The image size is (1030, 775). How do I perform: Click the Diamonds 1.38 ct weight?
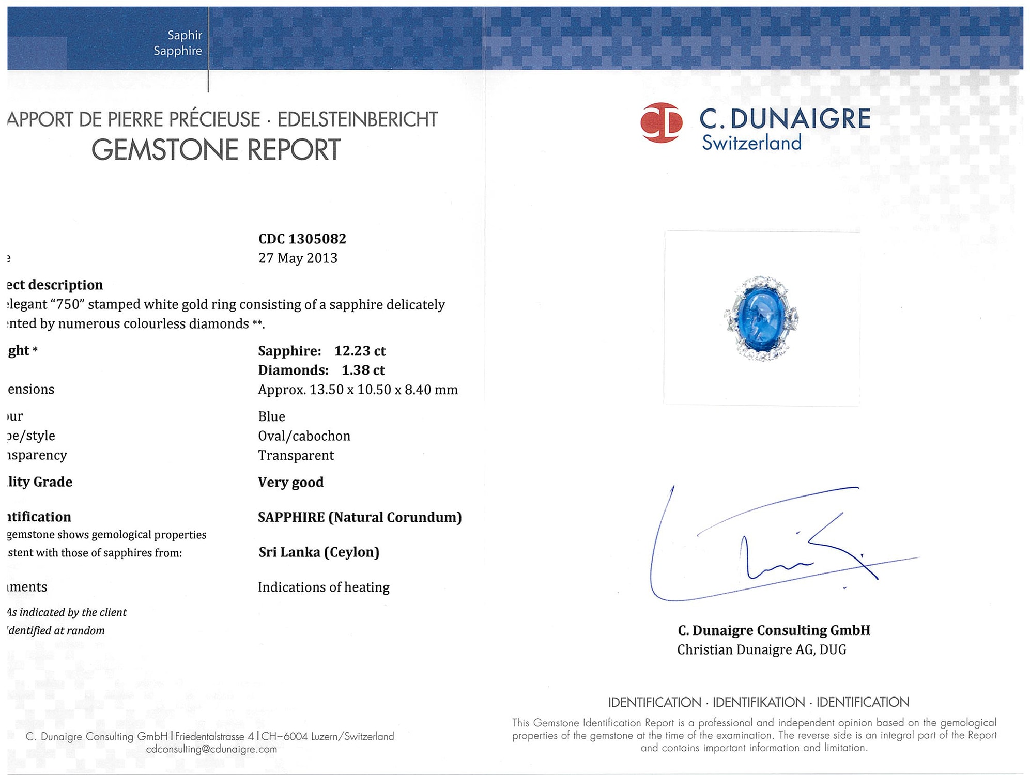321,370
